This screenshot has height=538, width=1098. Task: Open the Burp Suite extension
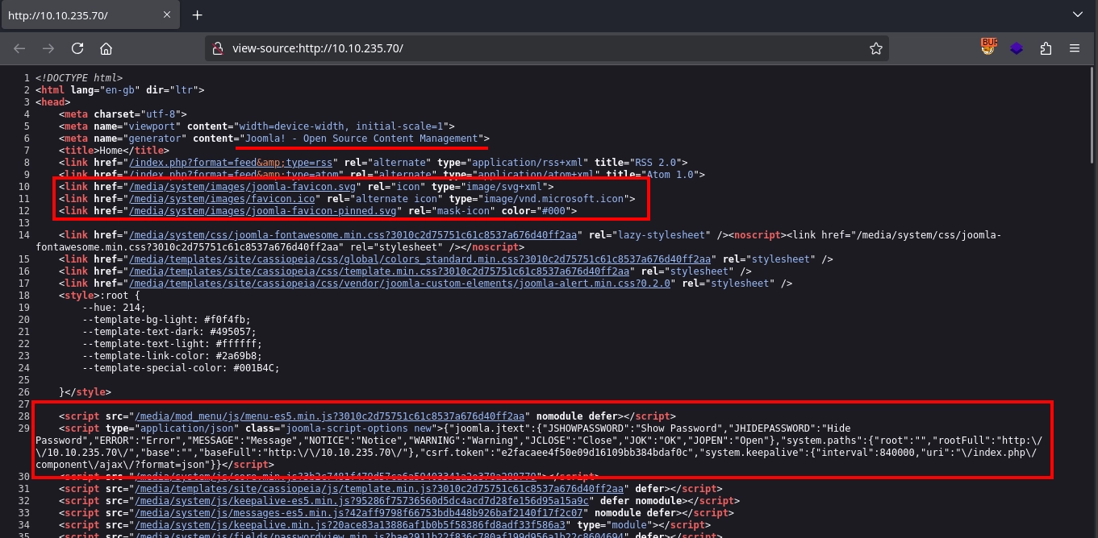[988, 47]
